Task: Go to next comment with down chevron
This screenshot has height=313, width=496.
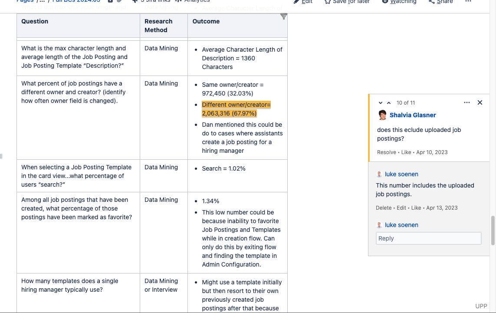Action: coord(381,103)
